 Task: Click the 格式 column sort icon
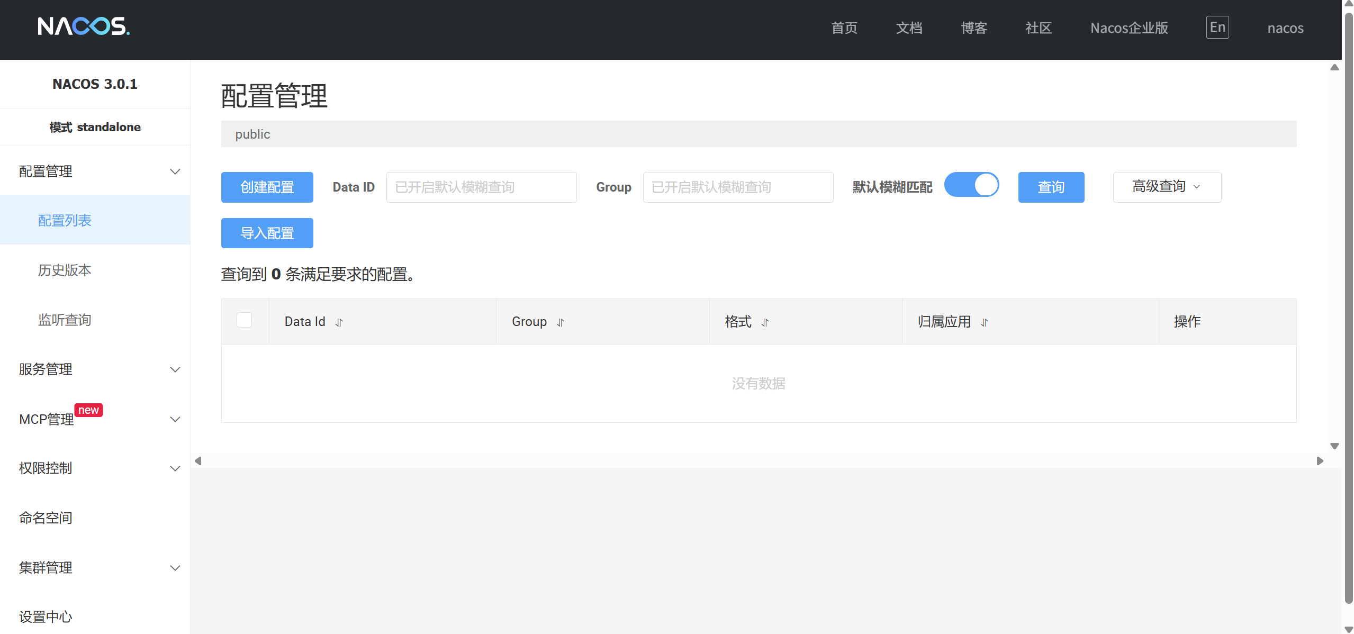pyautogui.click(x=765, y=322)
